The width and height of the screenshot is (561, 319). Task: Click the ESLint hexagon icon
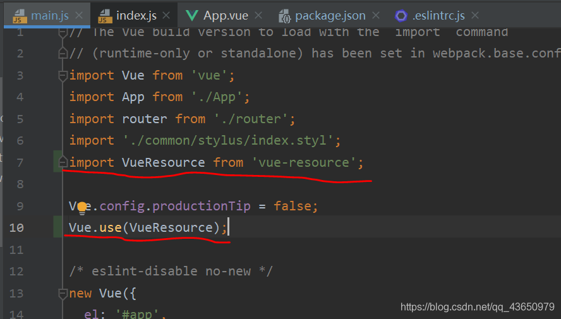pyautogui.click(x=401, y=15)
